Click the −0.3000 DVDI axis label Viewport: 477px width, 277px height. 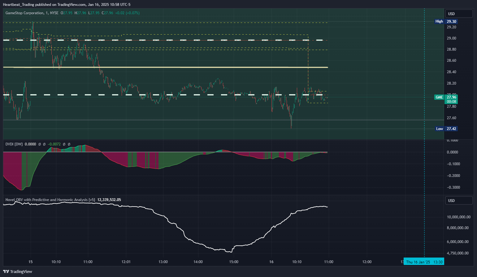coord(453,187)
